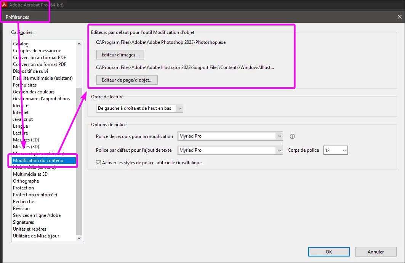405x263 pixels.
Task: Click the Éditeur d'images button
Action: pos(120,55)
